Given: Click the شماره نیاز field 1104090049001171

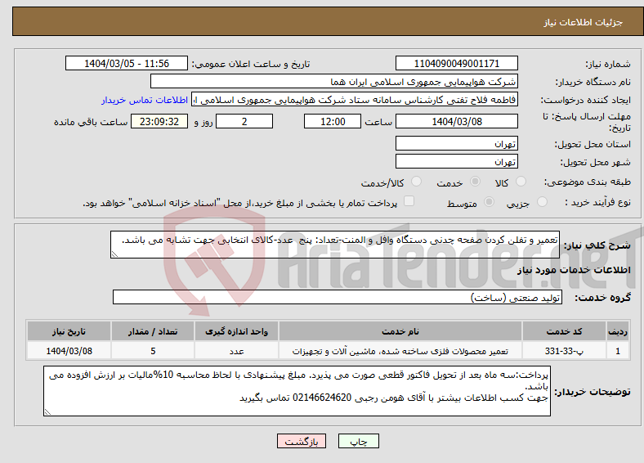Looking at the screenshot, I should click(456, 63).
